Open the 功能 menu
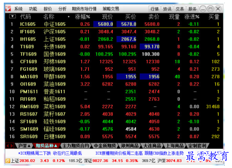This screenshot has width=232, height=168. click(x=33, y=9)
